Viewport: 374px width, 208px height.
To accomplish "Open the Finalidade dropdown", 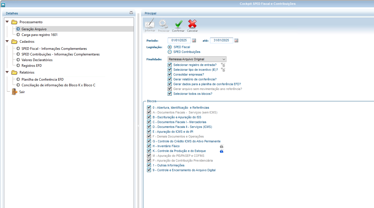I will [x=197, y=59].
